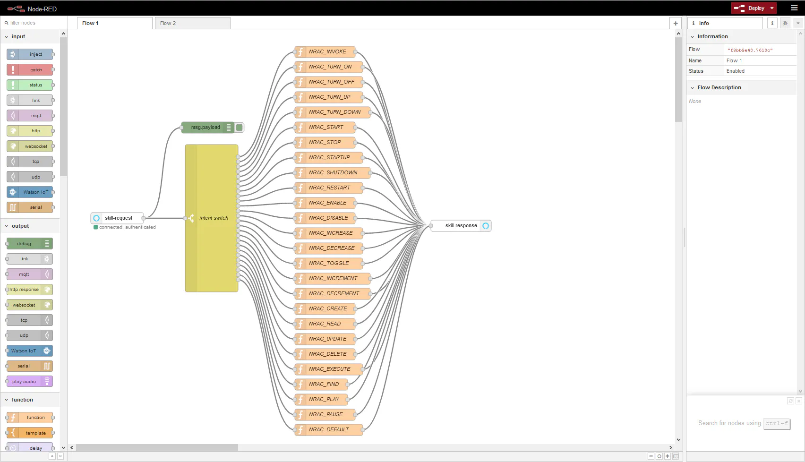805x462 pixels.
Task: Click the info icon button in sidebar
Action: click(x=772, y=23)
